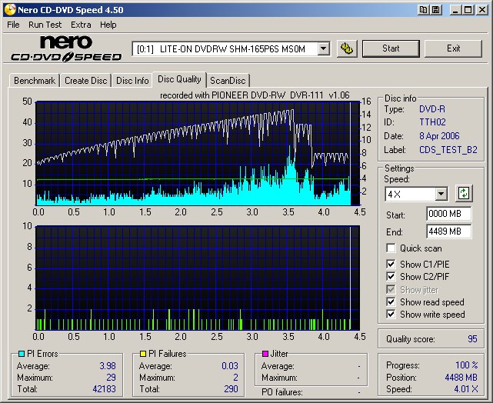
Task: Uncheck Show C1/PIE
Action: (391, 264)
